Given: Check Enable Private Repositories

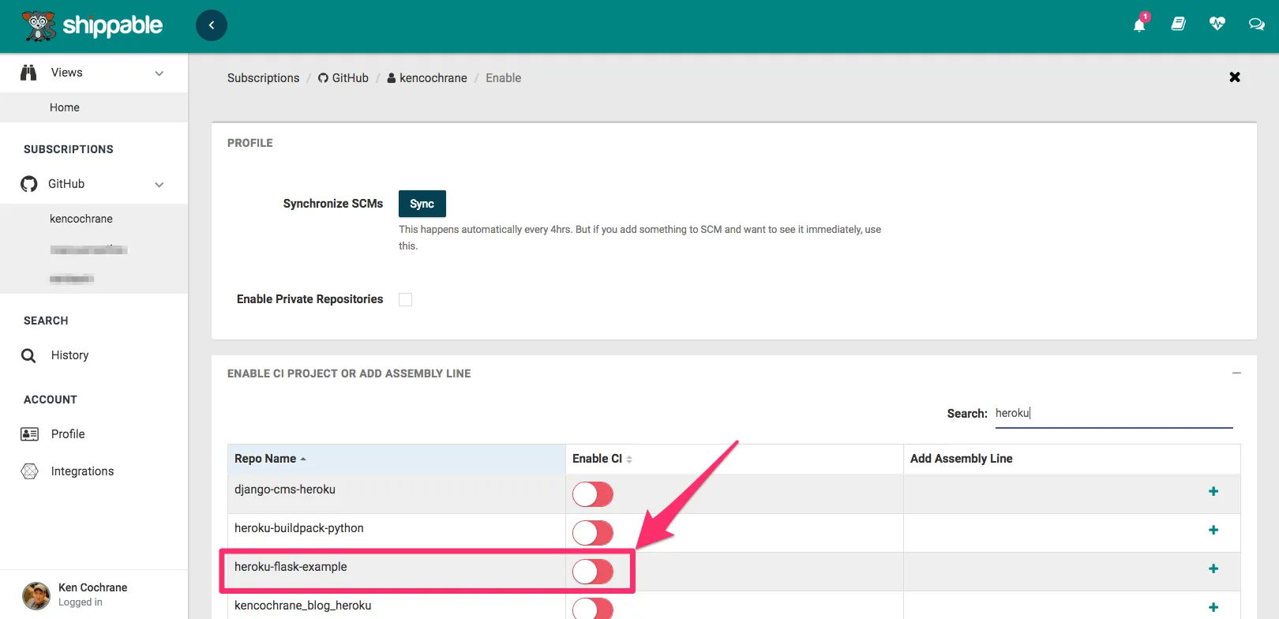Looking at the screenshot, I should (405, 299).
